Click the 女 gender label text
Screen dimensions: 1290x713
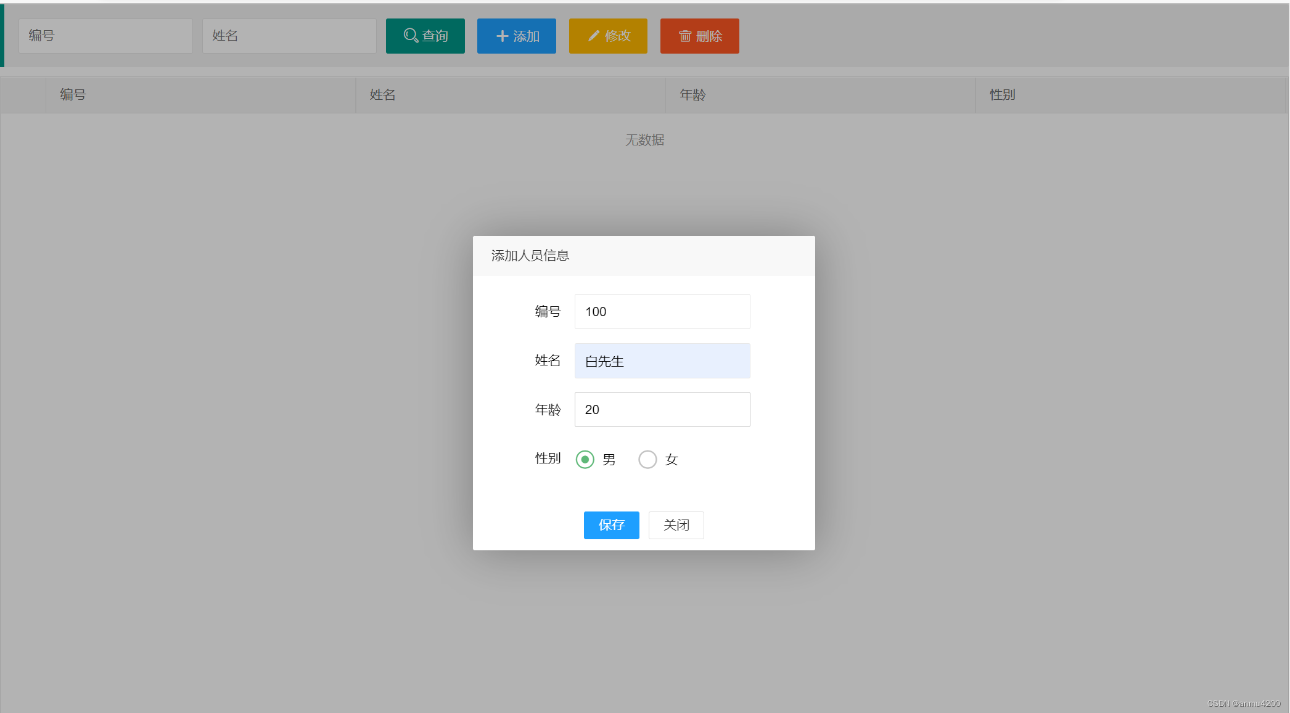672,460
